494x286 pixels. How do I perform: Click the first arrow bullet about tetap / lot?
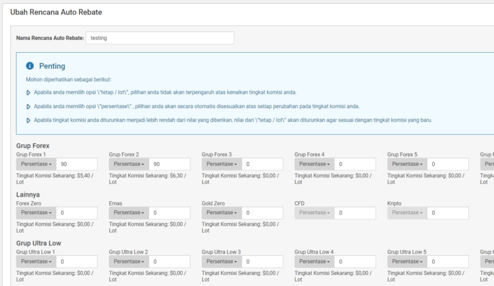pos(28,93)
